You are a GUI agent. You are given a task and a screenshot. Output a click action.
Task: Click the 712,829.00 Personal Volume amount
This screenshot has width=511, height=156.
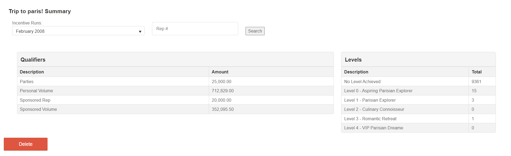tap(223, 91)
